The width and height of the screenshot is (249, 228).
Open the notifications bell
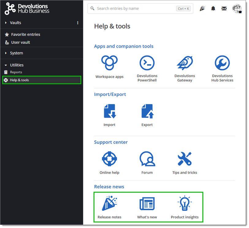[213, 8]
